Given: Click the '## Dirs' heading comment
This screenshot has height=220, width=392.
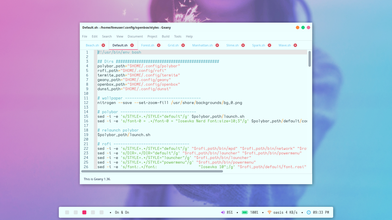Looking at the screenshot, I should click(x=158, y=61).
